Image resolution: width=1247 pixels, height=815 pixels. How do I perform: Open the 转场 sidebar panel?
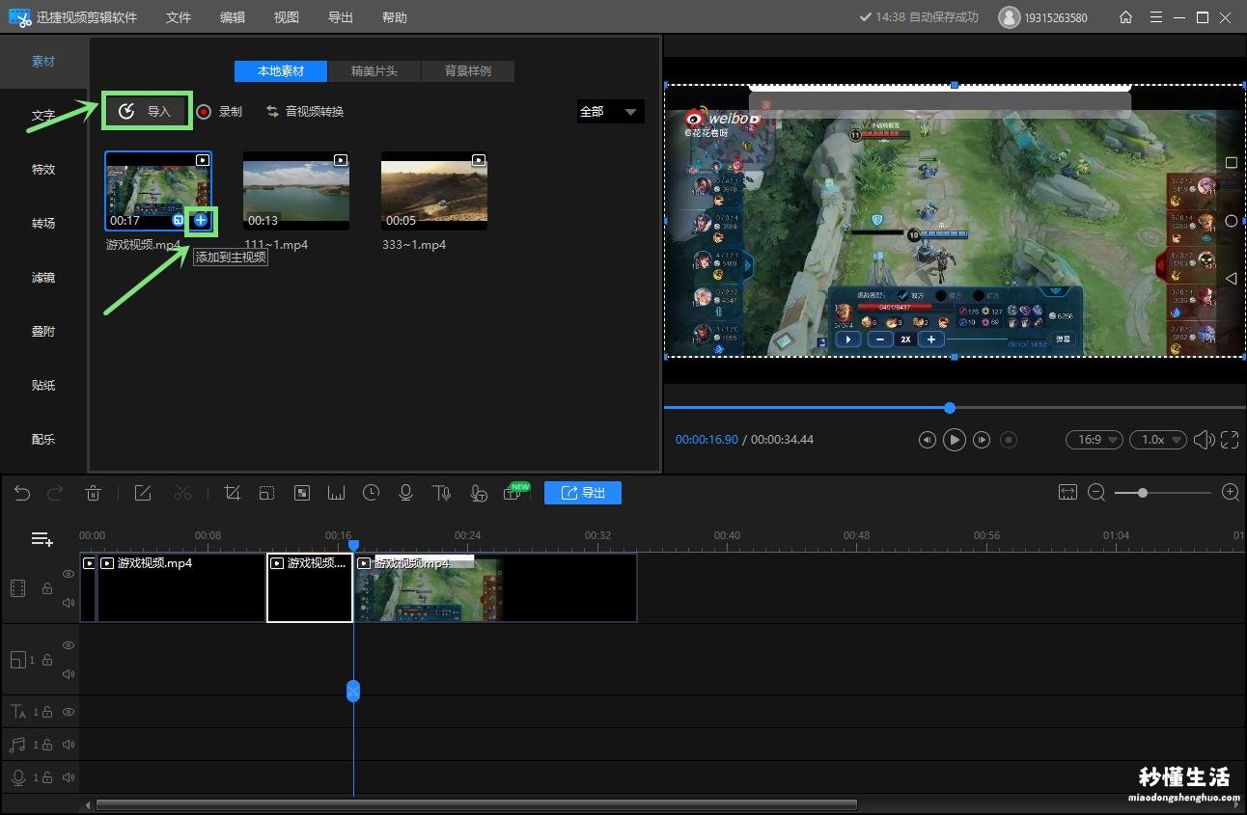pyautogui.click(x=43, y=224)
